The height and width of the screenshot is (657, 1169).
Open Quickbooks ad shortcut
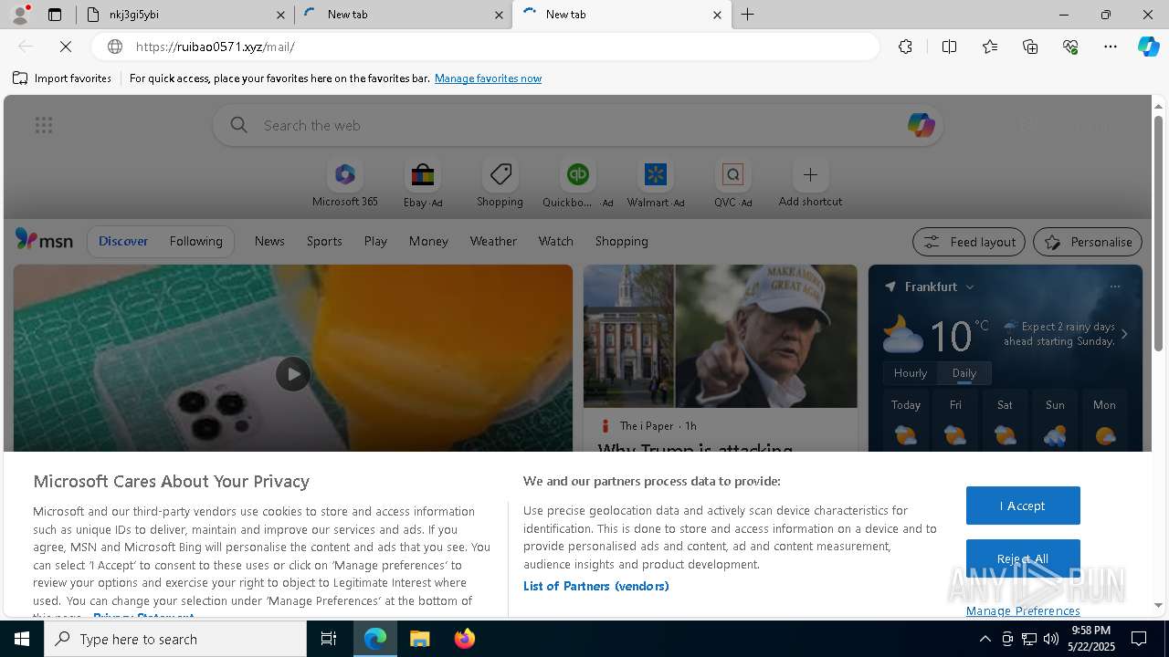[x=577, y=183]
